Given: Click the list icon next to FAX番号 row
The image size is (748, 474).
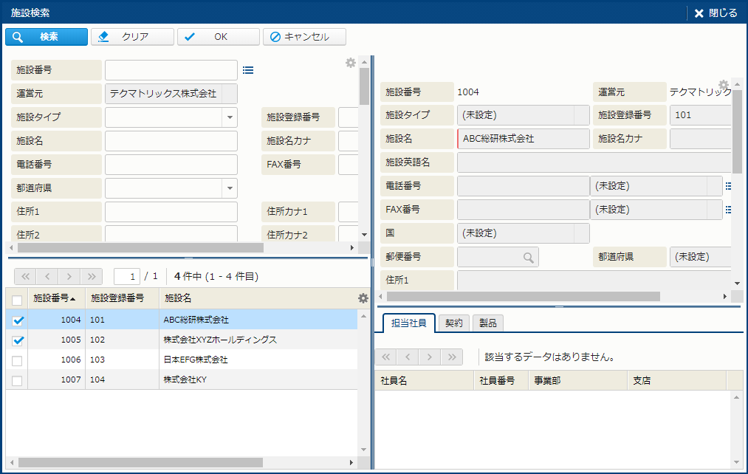Looking at the screenshot, I should (x=728, y=210).
